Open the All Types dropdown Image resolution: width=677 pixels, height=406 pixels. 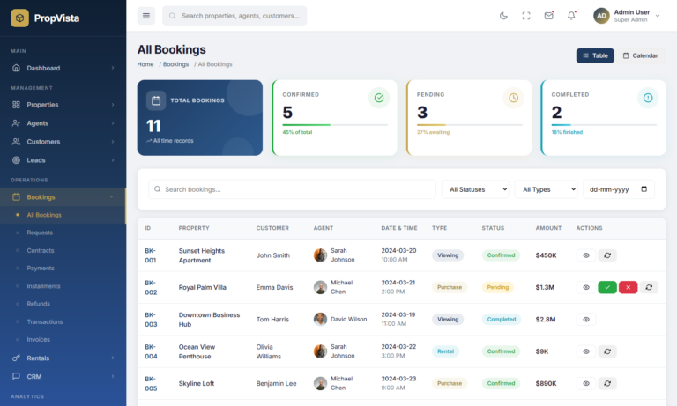547,189
